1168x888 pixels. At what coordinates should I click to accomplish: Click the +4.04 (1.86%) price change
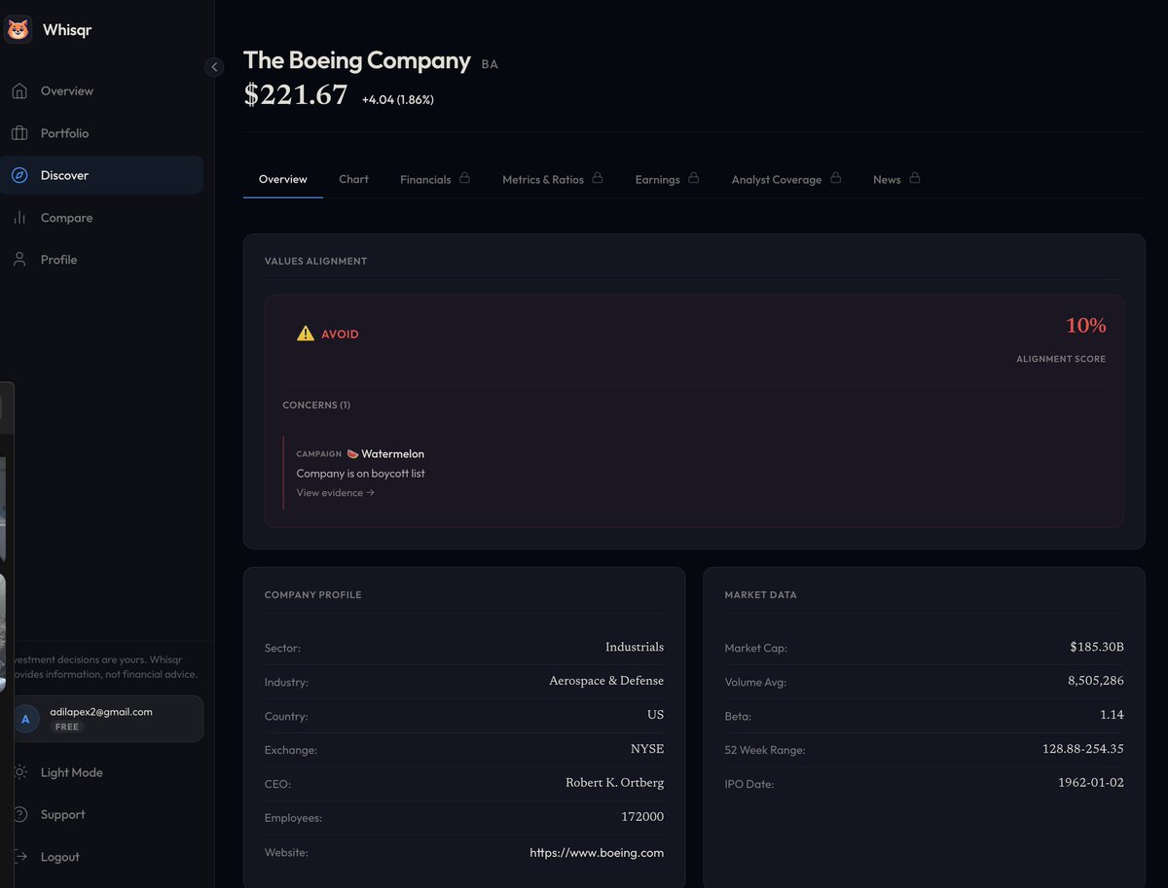(x=398, y=99)
